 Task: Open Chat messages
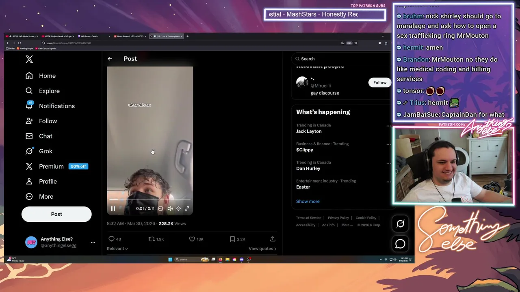39,136
